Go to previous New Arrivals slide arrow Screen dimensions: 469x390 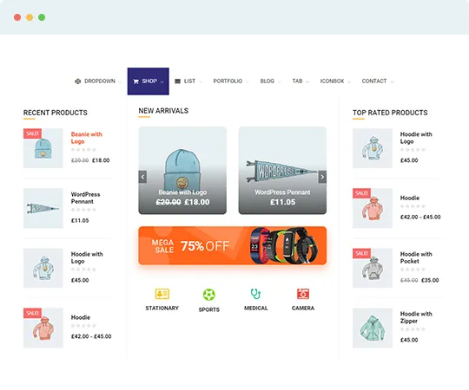[x=142, y=177]
